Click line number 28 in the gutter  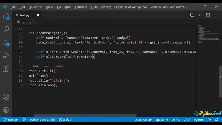tap(20, 33)
